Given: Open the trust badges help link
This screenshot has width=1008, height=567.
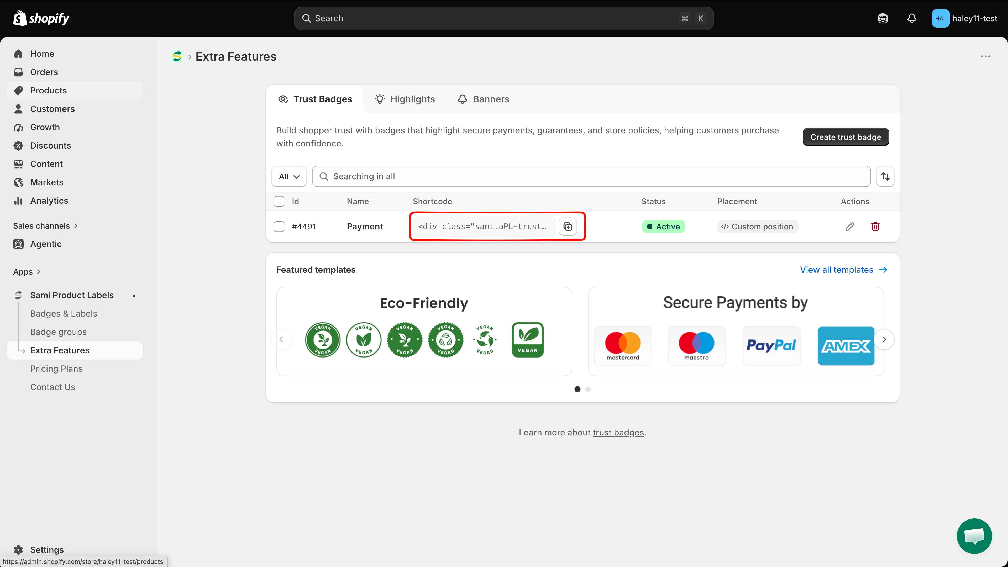Looking at the screenshot, I should click(x=618, y=432).
